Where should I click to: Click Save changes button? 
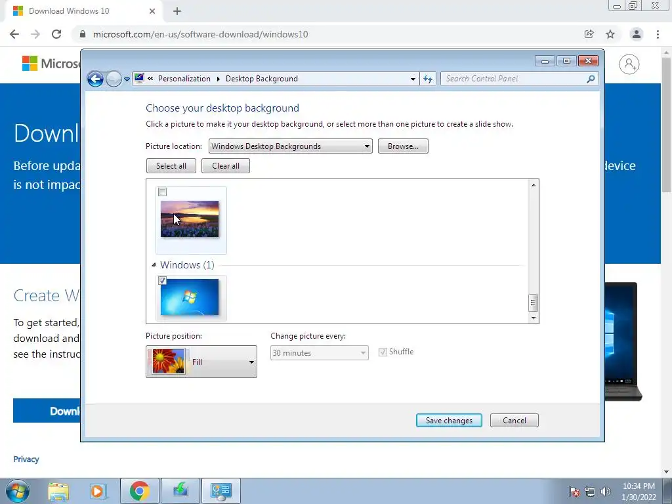449,421
